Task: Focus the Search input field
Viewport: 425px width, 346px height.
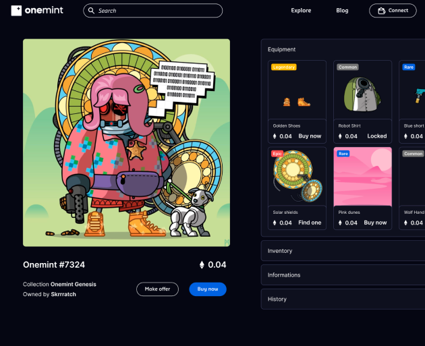Action: tap(153, 11)
